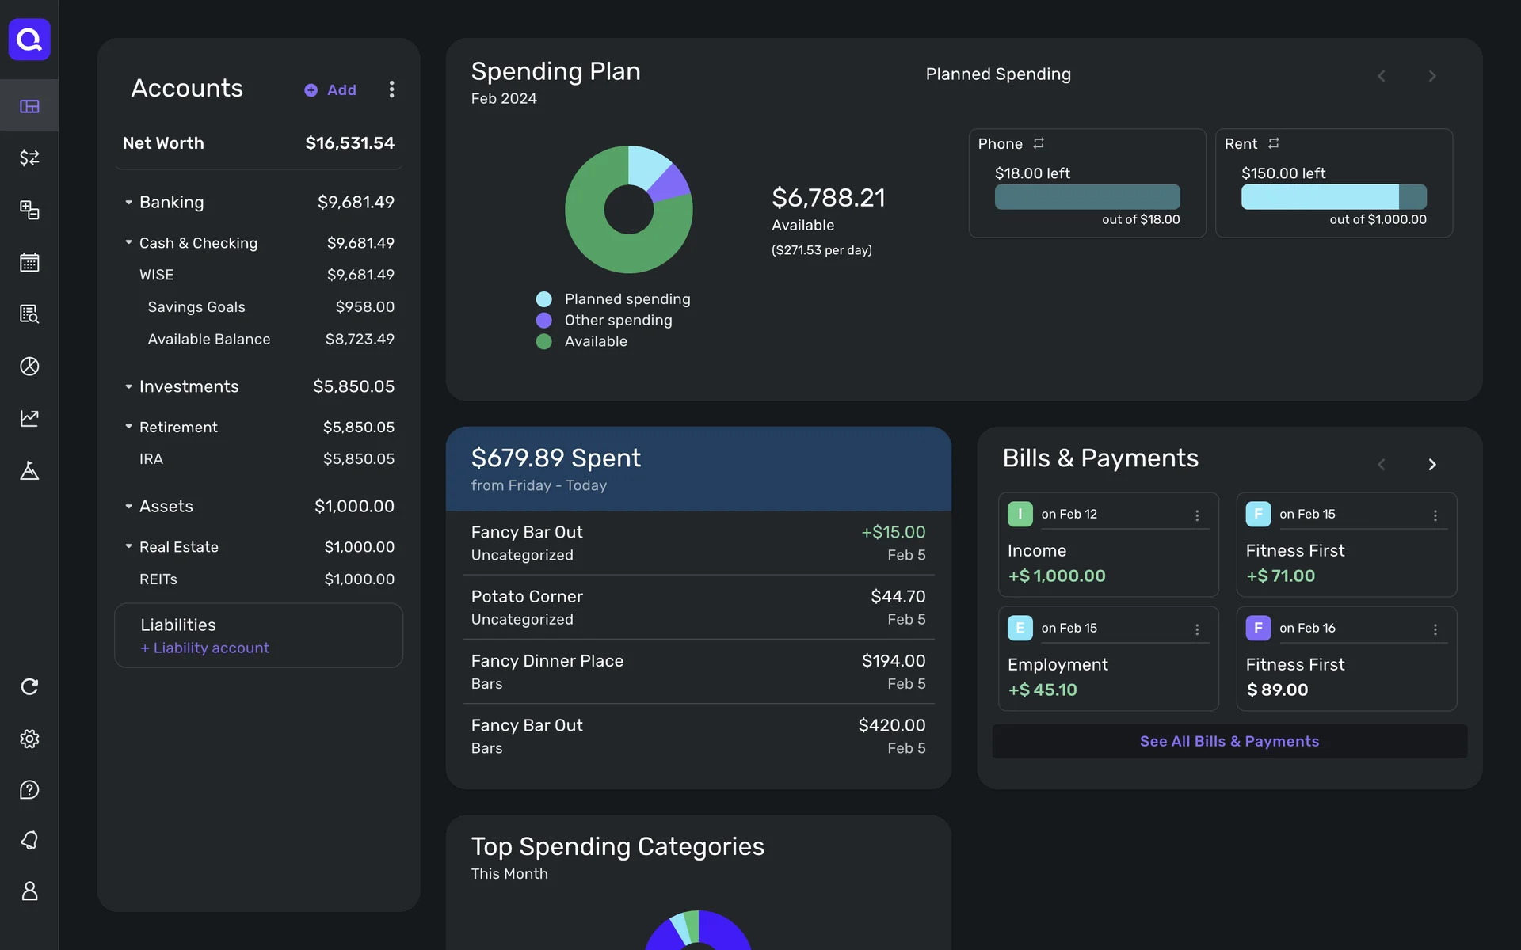Click the notifications bell icon in sidebar
This screenshot has width=1521, height=950.
click(x=29, y=840)
